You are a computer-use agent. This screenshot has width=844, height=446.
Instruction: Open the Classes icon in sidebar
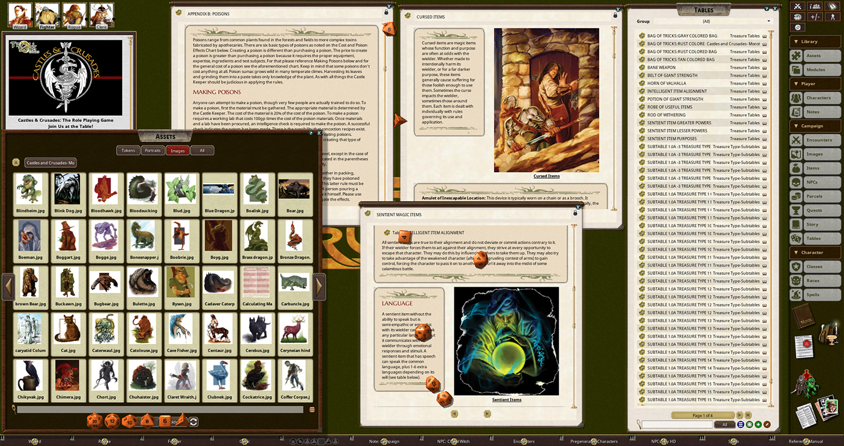pos(796,266)
